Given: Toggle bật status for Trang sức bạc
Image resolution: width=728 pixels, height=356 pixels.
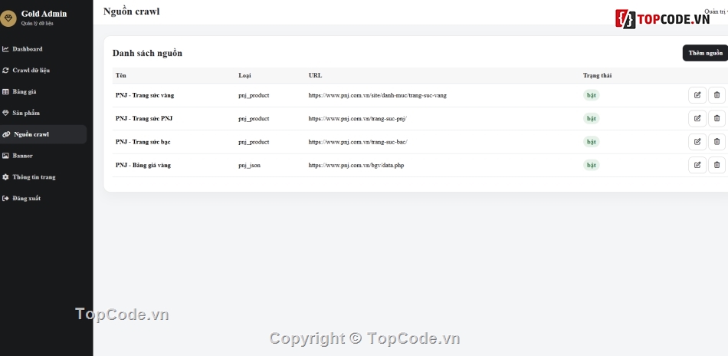Looking at the screenshot, I should 591,142.
